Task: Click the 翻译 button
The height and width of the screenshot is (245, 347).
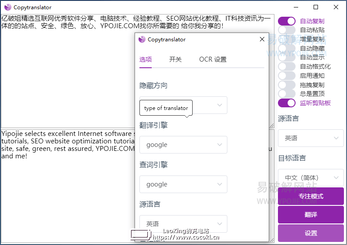Action: click(310, 215)
